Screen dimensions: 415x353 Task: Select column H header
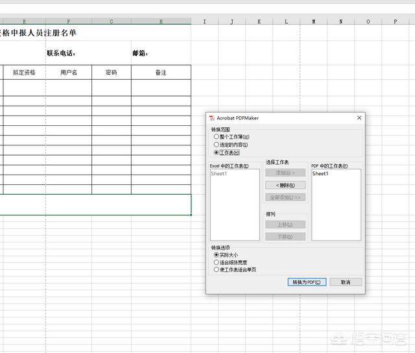[x=161, y=21]
